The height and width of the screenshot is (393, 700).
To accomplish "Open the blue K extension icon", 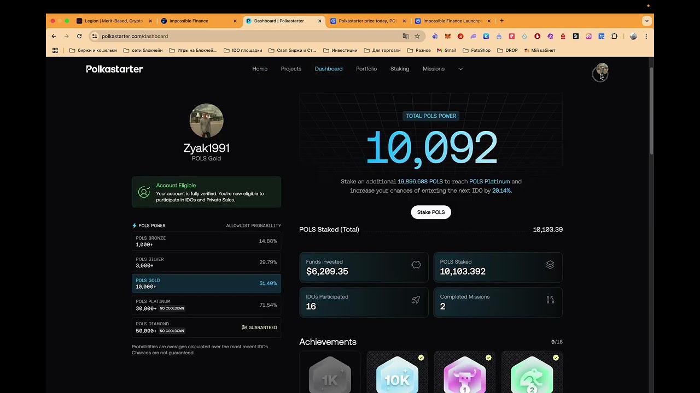I will coord(486,36).
